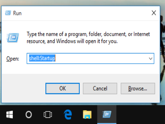Click empty taskbar area right of Run icon

(141, 114)
